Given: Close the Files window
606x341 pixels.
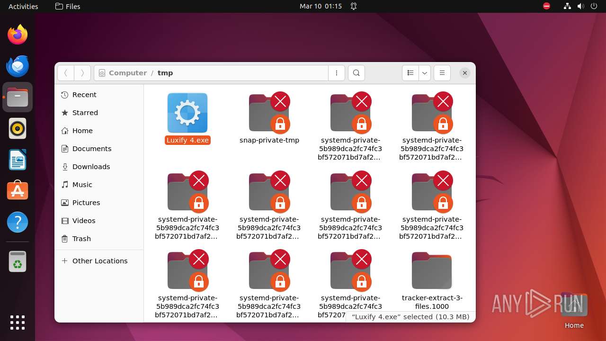Looking at the screenshot, I should click(465, 73).
